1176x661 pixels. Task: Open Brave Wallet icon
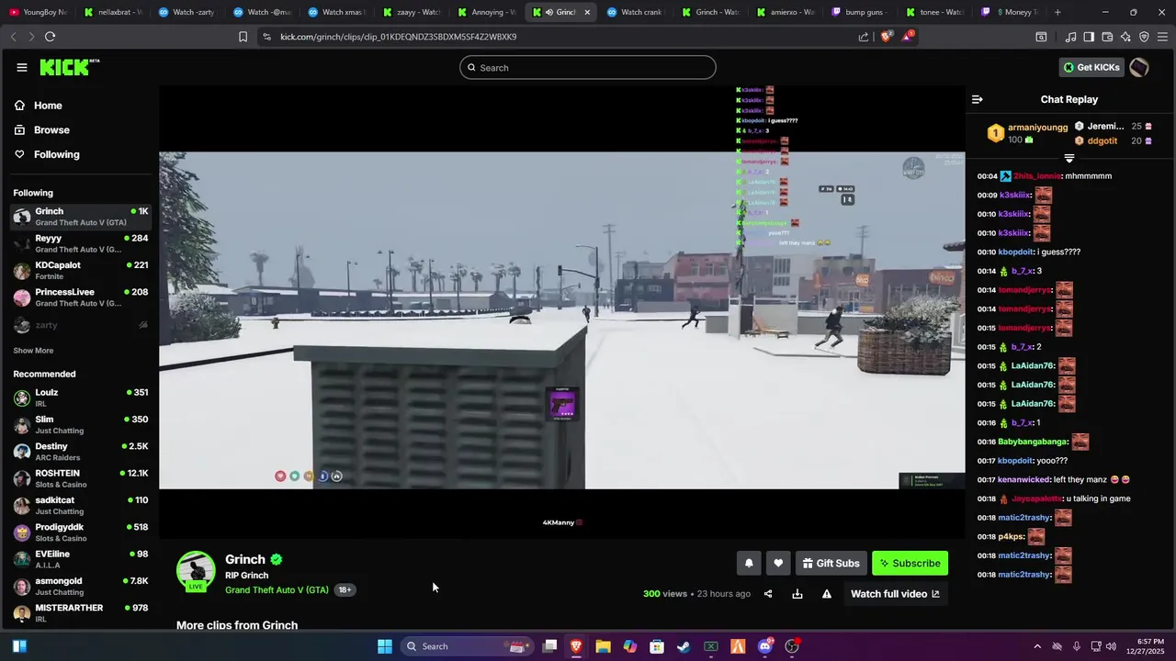point(1107,37)
